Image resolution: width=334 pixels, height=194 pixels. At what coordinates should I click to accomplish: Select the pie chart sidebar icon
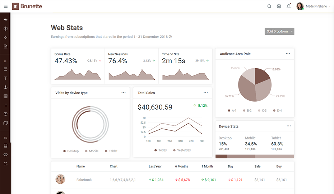pos(5,114)
